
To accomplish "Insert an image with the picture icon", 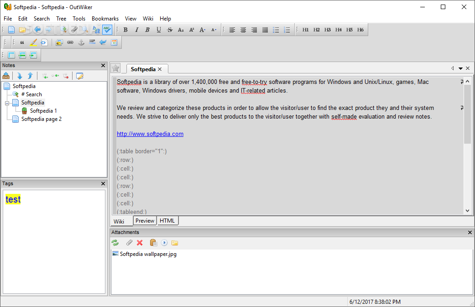I will click(59, 42).
